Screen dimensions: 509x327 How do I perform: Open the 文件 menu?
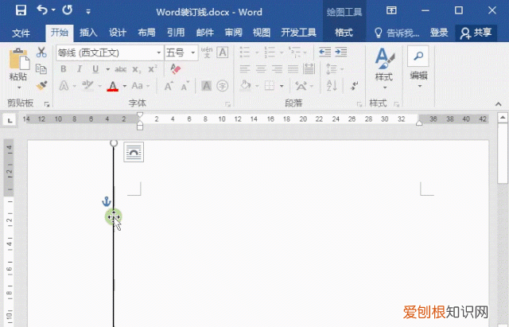click(x=21, y=33)
